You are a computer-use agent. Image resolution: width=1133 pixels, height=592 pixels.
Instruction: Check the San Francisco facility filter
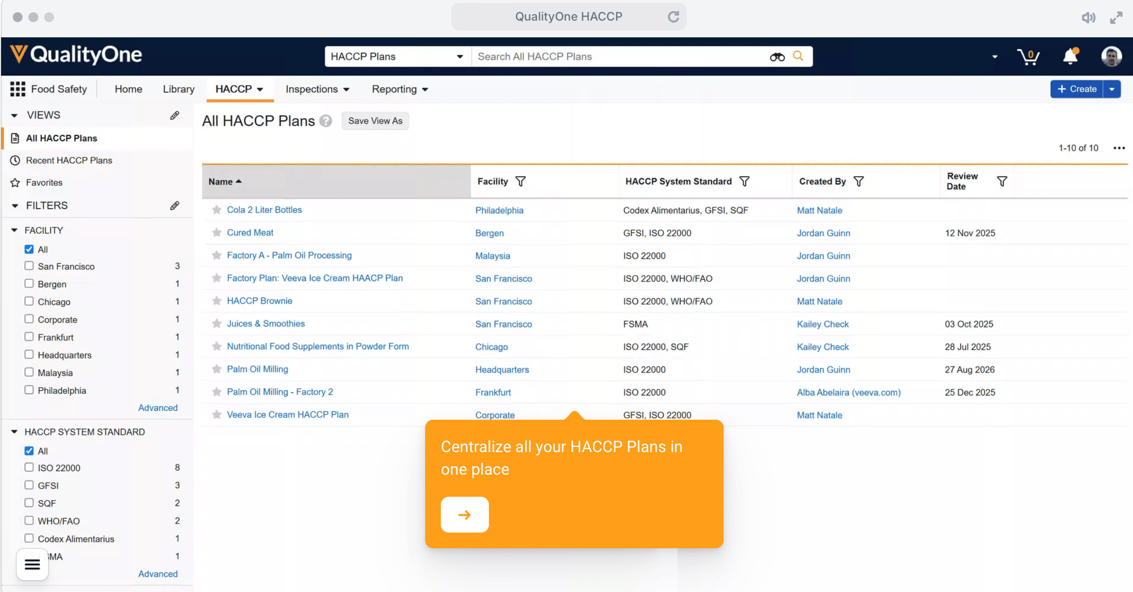29,266
